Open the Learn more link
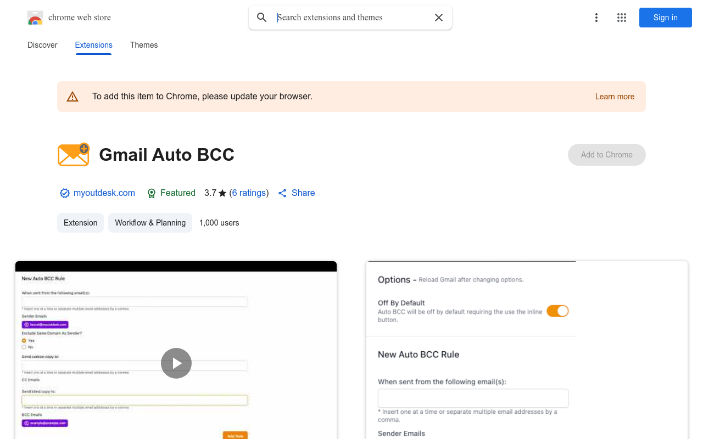 pyautogui.click(x=615, y=97)
